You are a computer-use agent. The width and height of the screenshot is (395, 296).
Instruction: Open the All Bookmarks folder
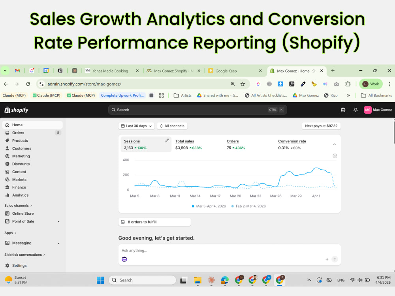pyautogui.click(x=376, y=96)
